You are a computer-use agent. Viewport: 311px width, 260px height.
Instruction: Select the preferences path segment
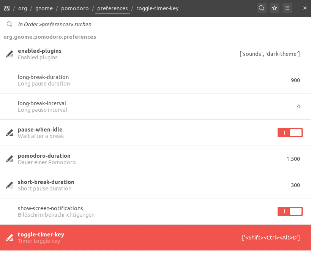pos(112,8)
